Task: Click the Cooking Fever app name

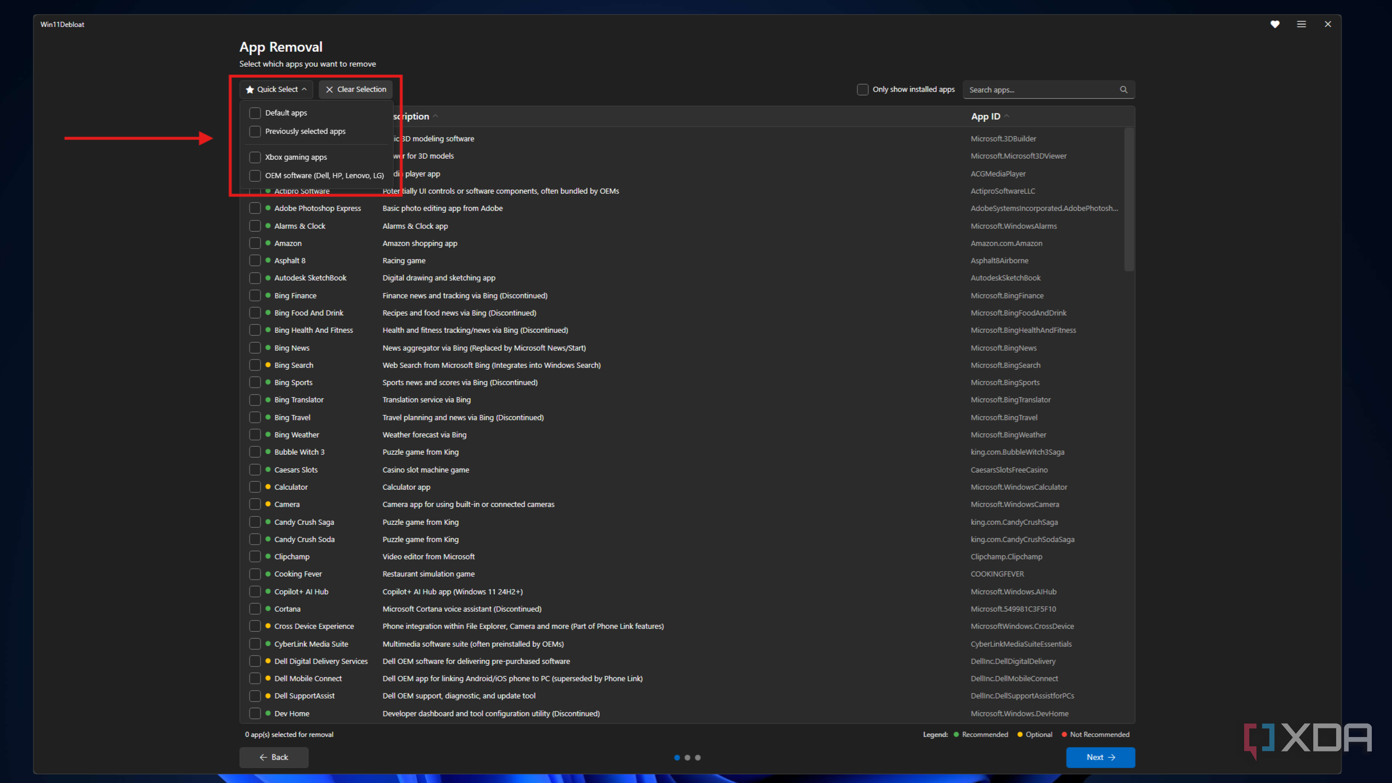Action: click(x=298, y=574)
